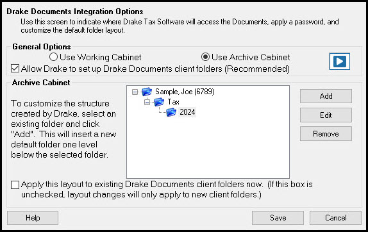
Task: Click the 2024 folder icon
Action: (x=171, y=112)
